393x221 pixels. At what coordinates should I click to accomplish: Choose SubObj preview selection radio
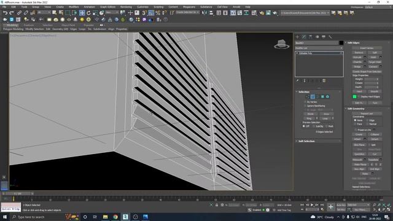pyautogui.click(x=314, y=126)
